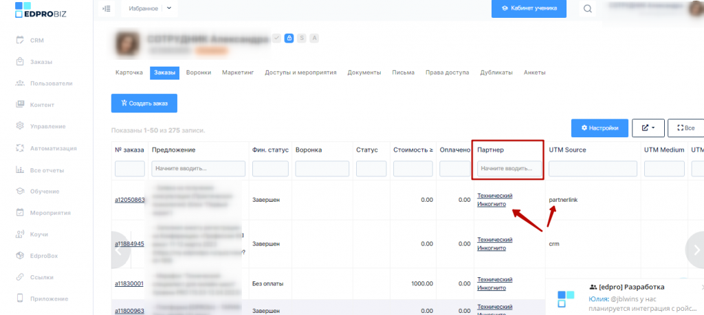This screenshot has width=704, height=315.
Task: Open search with the magnifier icon
Action: tap(587, 8)
